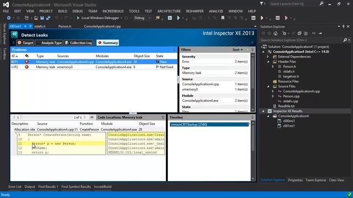Click the Filters pane vertical scrollbar
353x198 pixels.
pos(253,82)
